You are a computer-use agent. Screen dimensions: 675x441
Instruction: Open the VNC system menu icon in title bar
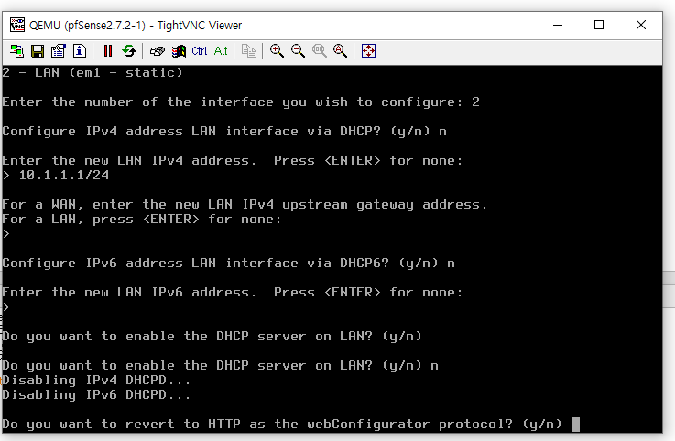[17, 25]
